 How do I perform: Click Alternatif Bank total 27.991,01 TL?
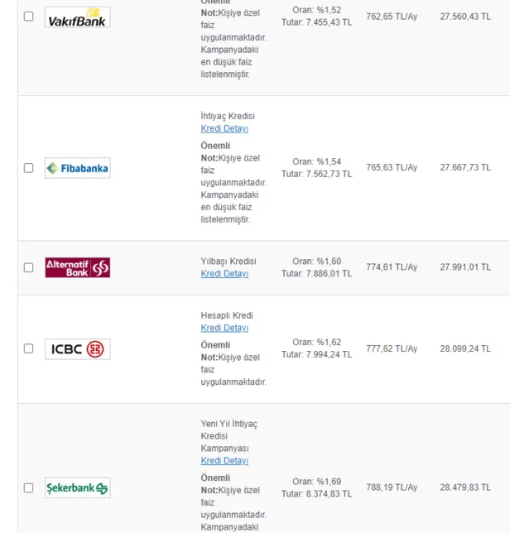[x=464, y=266]
